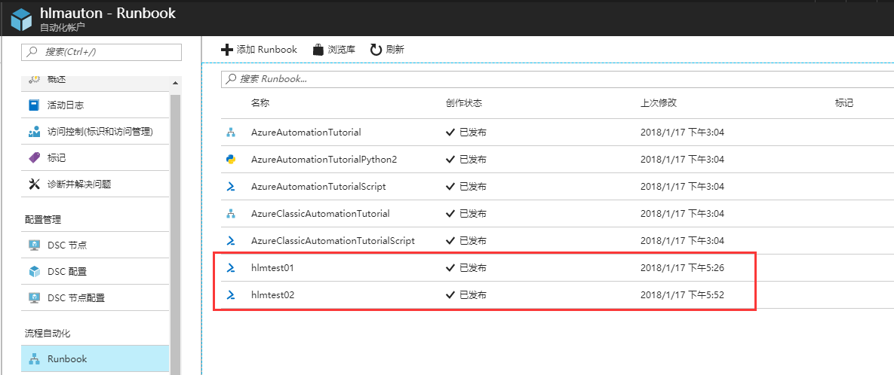The width and height of the screenshot is (894, 375).
Task: Click the Runbook sidebar hierarchy icon
Action: (34, 359)
